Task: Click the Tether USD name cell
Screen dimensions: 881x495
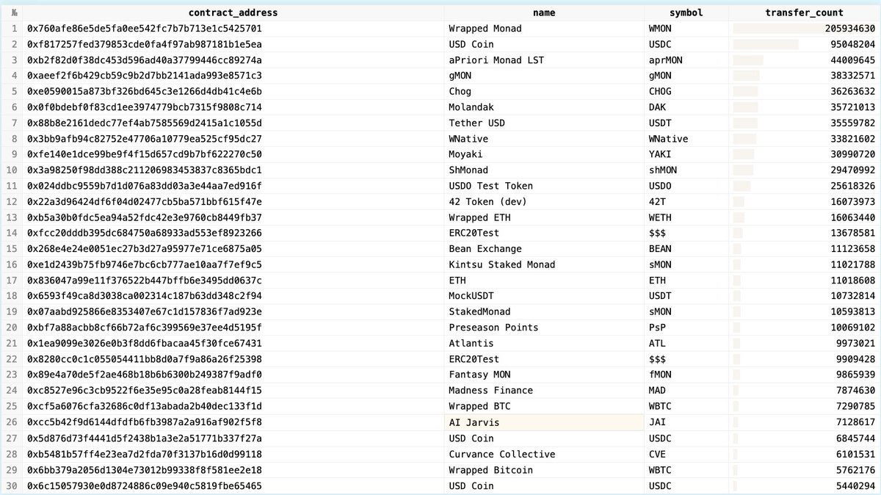Action: point(544,123)
